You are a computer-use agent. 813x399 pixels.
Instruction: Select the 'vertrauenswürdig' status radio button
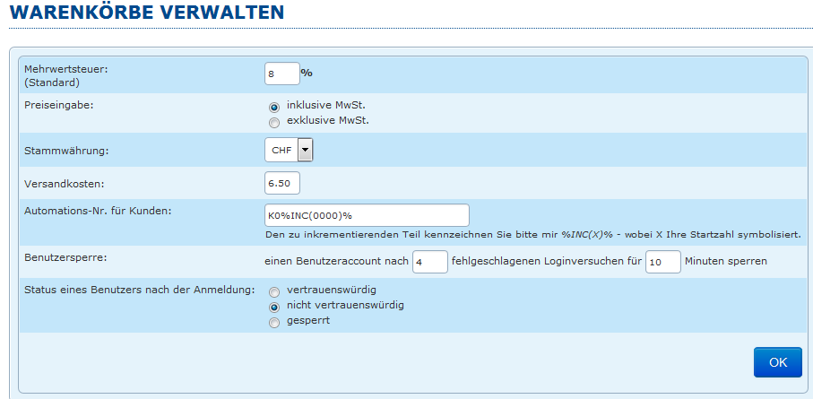tap(274, 292)
